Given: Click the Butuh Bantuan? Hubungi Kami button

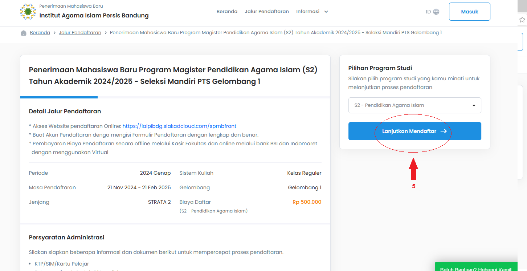Looking at the screenshot, I should point(476,268).
